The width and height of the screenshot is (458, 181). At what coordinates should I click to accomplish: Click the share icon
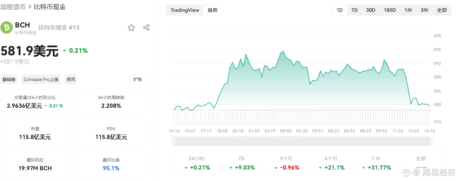(x=146, y=27)
